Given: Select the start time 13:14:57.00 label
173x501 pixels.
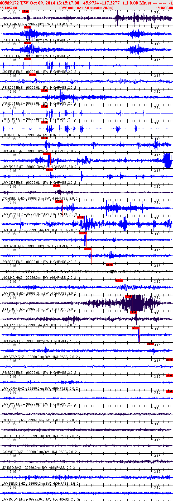Looking at the screenshot, I should click(x=8, y=8).
